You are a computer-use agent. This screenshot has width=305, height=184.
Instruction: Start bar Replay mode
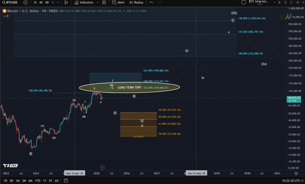coord(136,3)
